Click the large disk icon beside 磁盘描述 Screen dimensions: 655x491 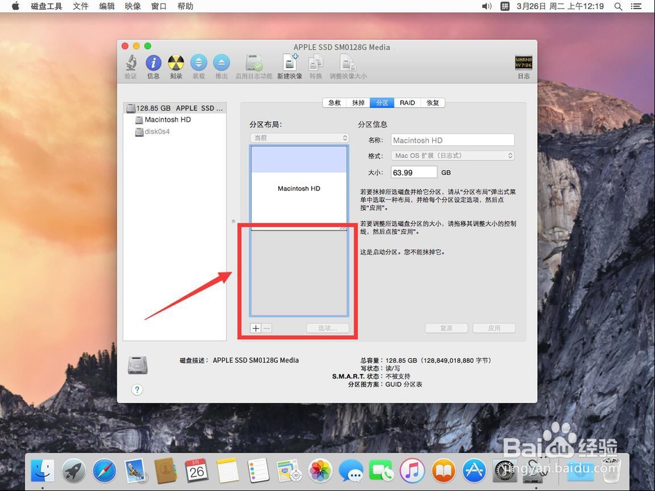click(138, 365)
